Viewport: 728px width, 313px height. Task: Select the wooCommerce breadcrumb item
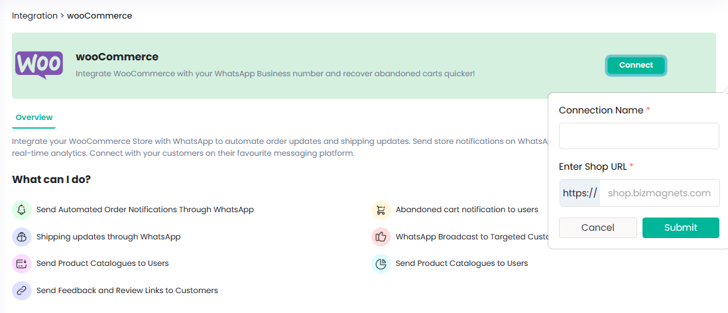[x=99, y=15]
